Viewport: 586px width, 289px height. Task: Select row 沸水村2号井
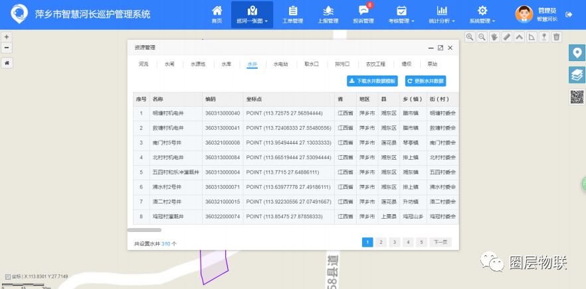[x=296, y=187]
